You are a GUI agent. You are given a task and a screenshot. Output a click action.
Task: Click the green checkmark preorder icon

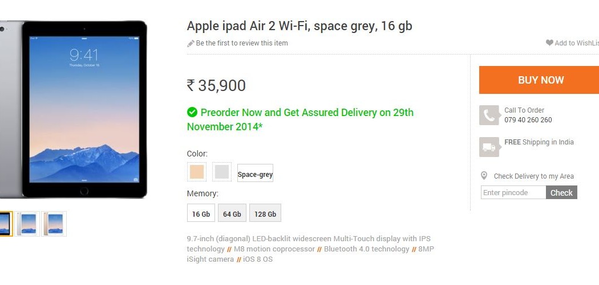coord(192,113)
